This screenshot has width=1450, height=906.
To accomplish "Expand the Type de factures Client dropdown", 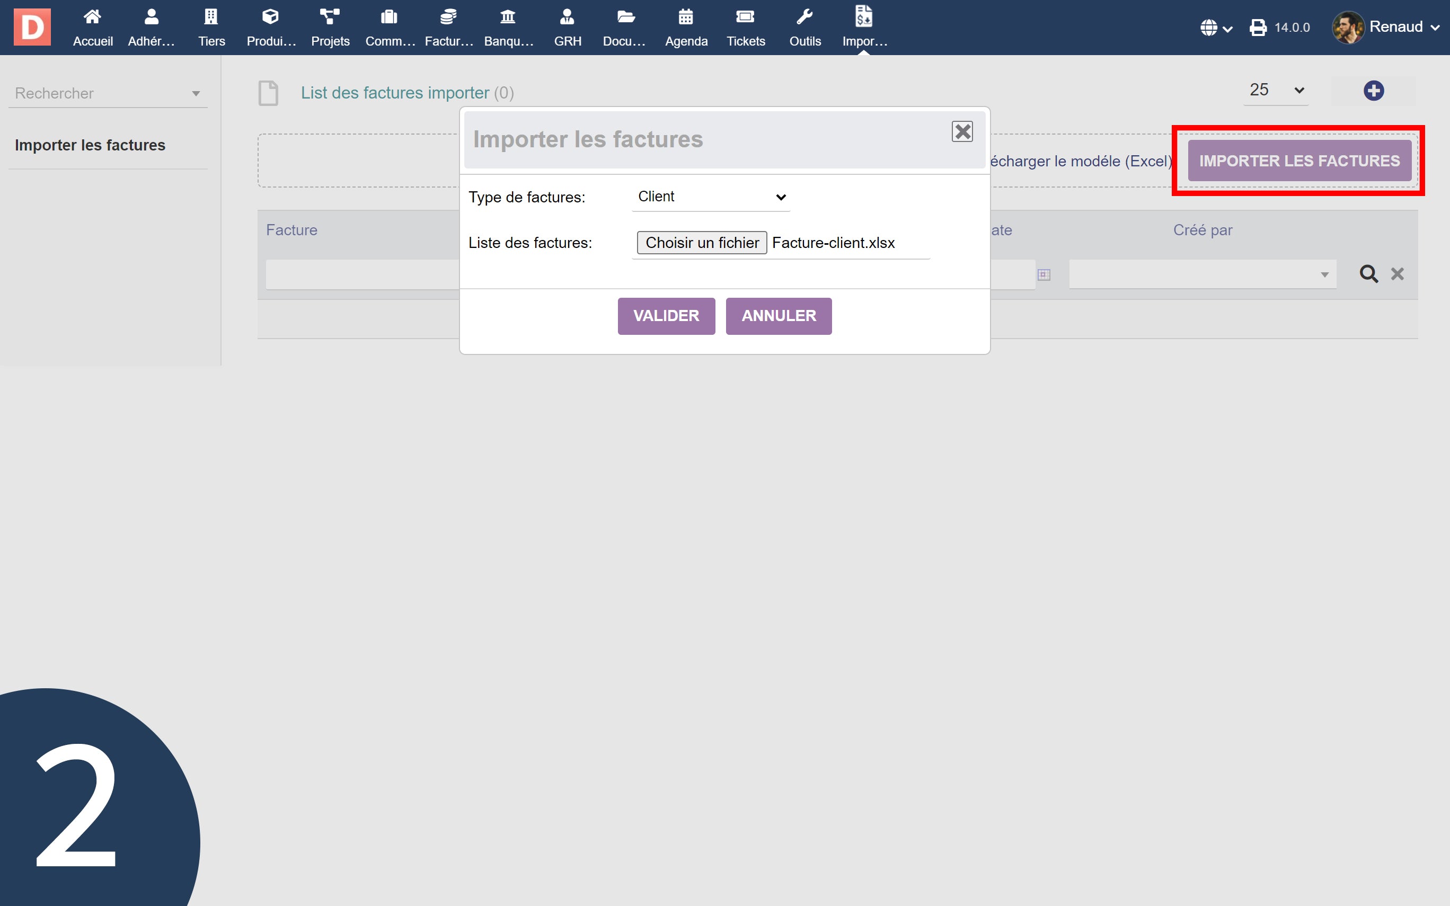I will pyautogui.click(x=711, y=197).
